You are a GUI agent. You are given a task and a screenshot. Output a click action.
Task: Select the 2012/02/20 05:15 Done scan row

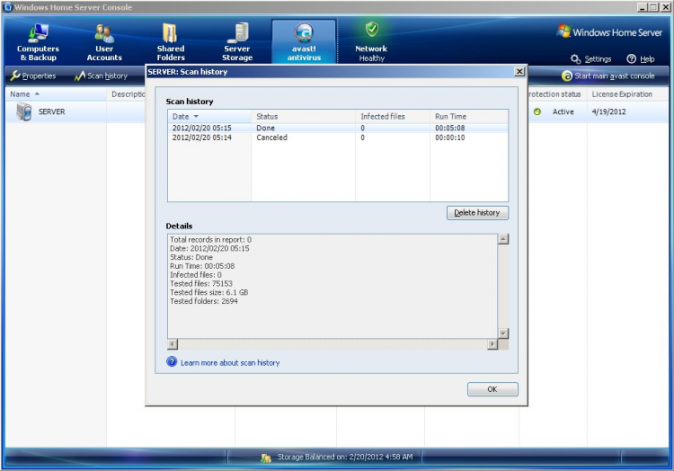(338, 128)
